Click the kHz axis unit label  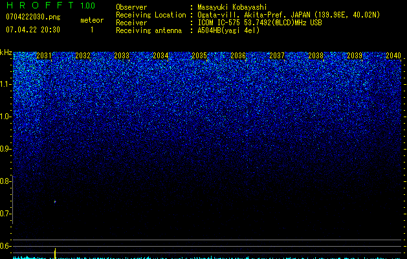(x=6, y=52)
